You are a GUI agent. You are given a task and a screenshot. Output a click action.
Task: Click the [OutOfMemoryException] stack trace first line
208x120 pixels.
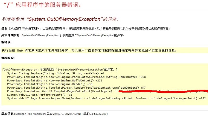(60, 70)
